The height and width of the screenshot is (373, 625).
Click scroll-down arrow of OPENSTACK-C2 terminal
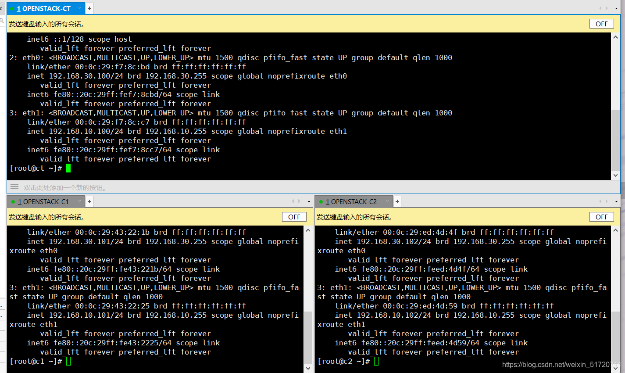(615, 368)
